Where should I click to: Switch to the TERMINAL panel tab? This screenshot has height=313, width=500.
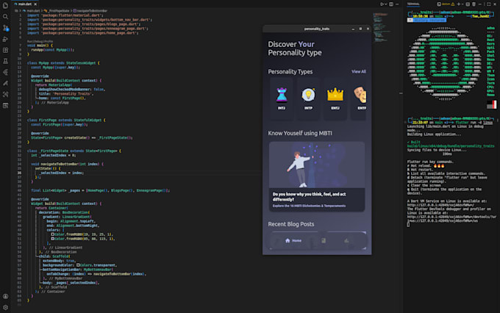pyautogui.click(x=413, y=4)
